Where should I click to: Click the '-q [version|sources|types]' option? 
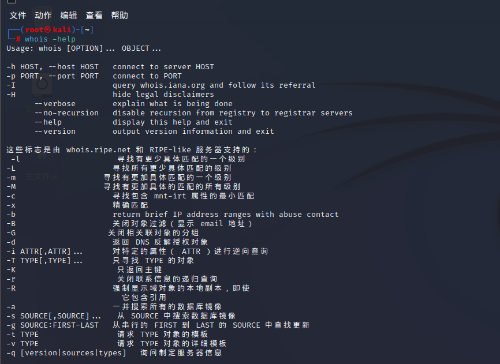point(66,353)
